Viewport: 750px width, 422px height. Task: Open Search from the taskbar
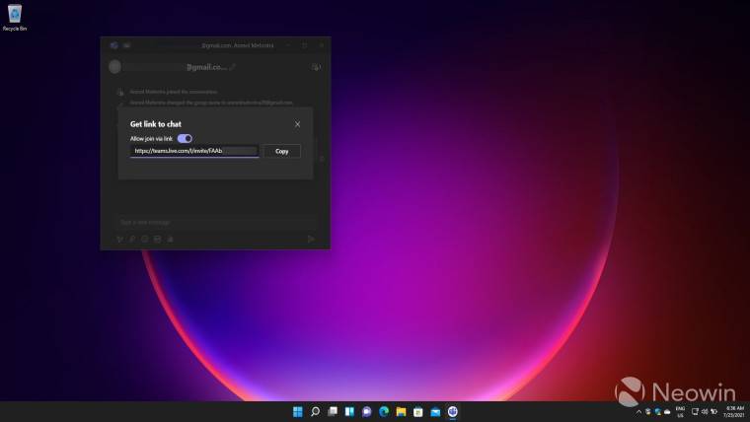click(315, 411)
